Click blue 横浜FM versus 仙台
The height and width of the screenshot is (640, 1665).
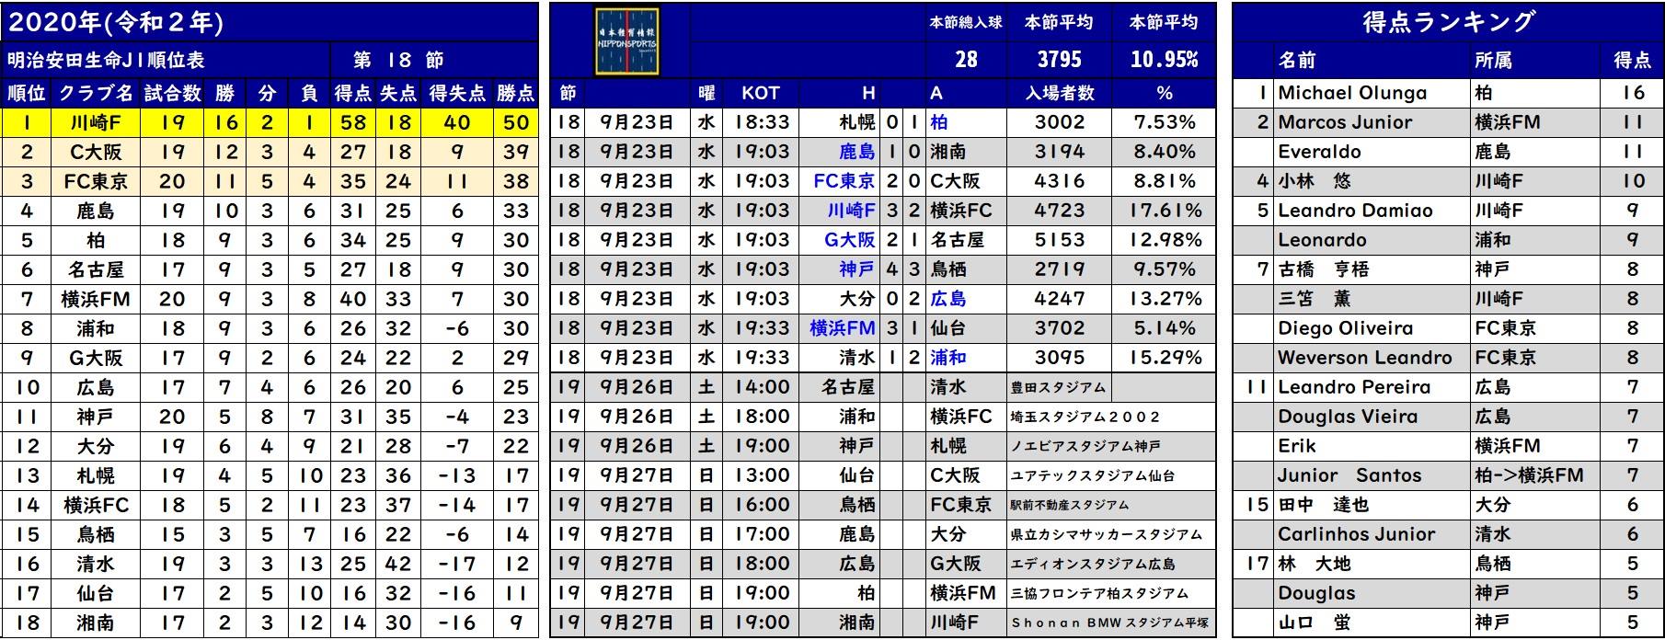pyautogui.click(x=843, y=328)
